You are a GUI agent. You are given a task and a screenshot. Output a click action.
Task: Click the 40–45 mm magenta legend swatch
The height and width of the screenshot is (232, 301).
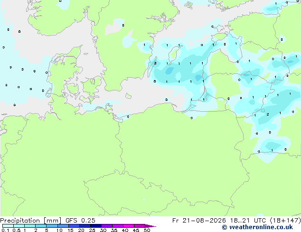[129, 226]
